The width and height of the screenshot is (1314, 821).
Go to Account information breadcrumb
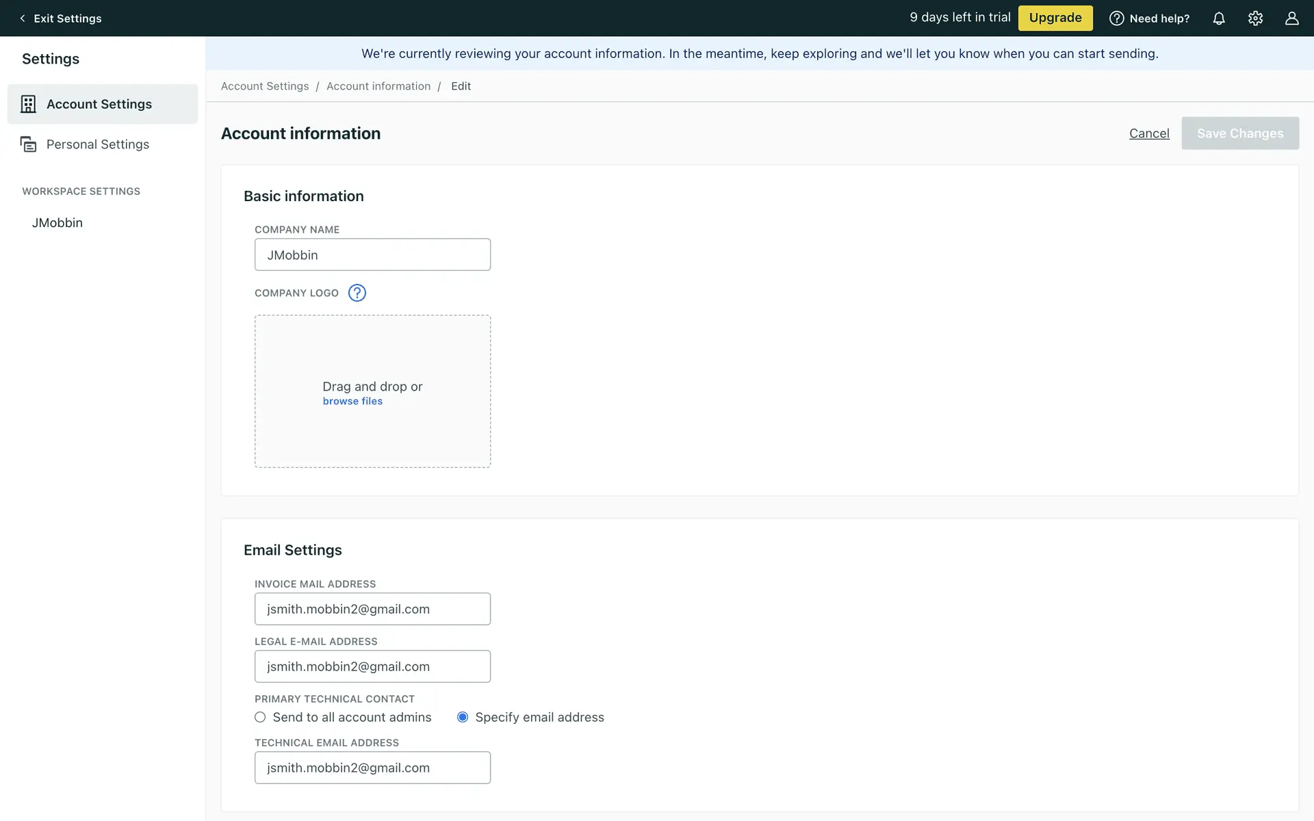coord(378,86)
